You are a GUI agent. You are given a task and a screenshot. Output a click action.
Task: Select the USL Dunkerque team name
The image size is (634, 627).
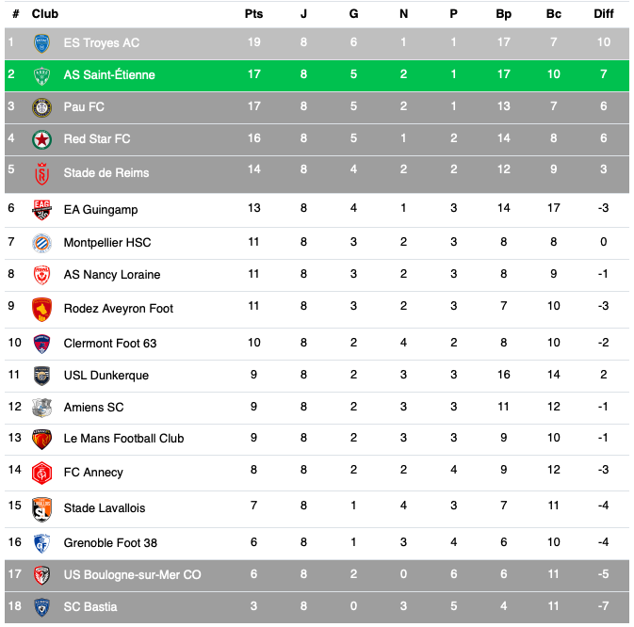pyautogui.click(x=106, y=376)
